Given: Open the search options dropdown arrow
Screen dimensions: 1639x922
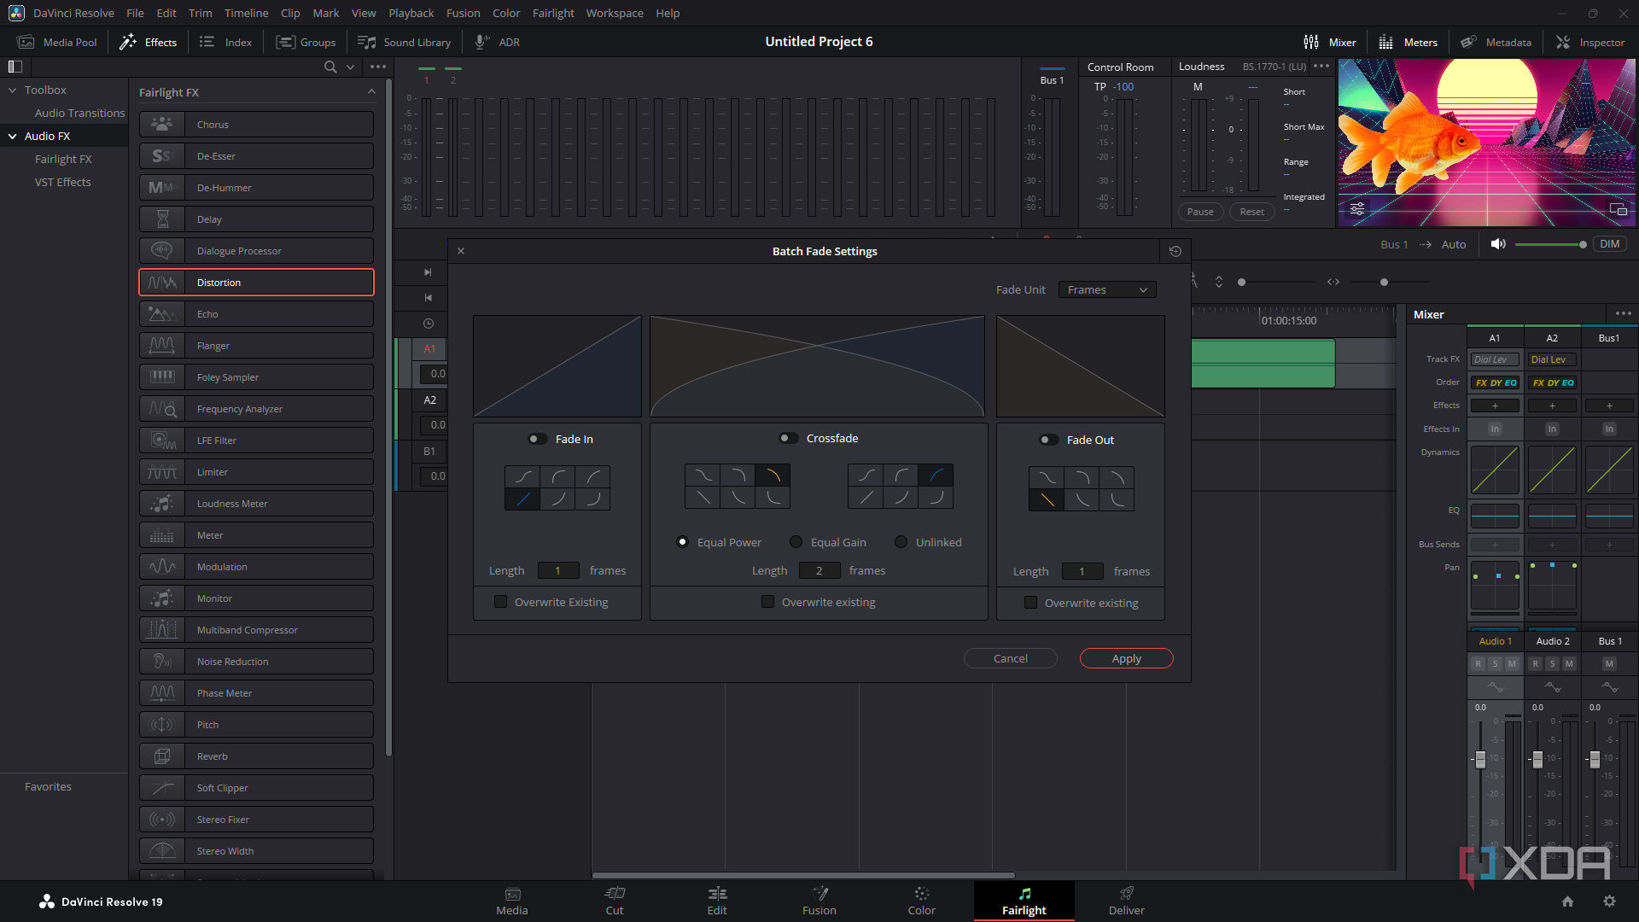Looking at the screenshot, I should pyautogui.click(x=350, y=67).
